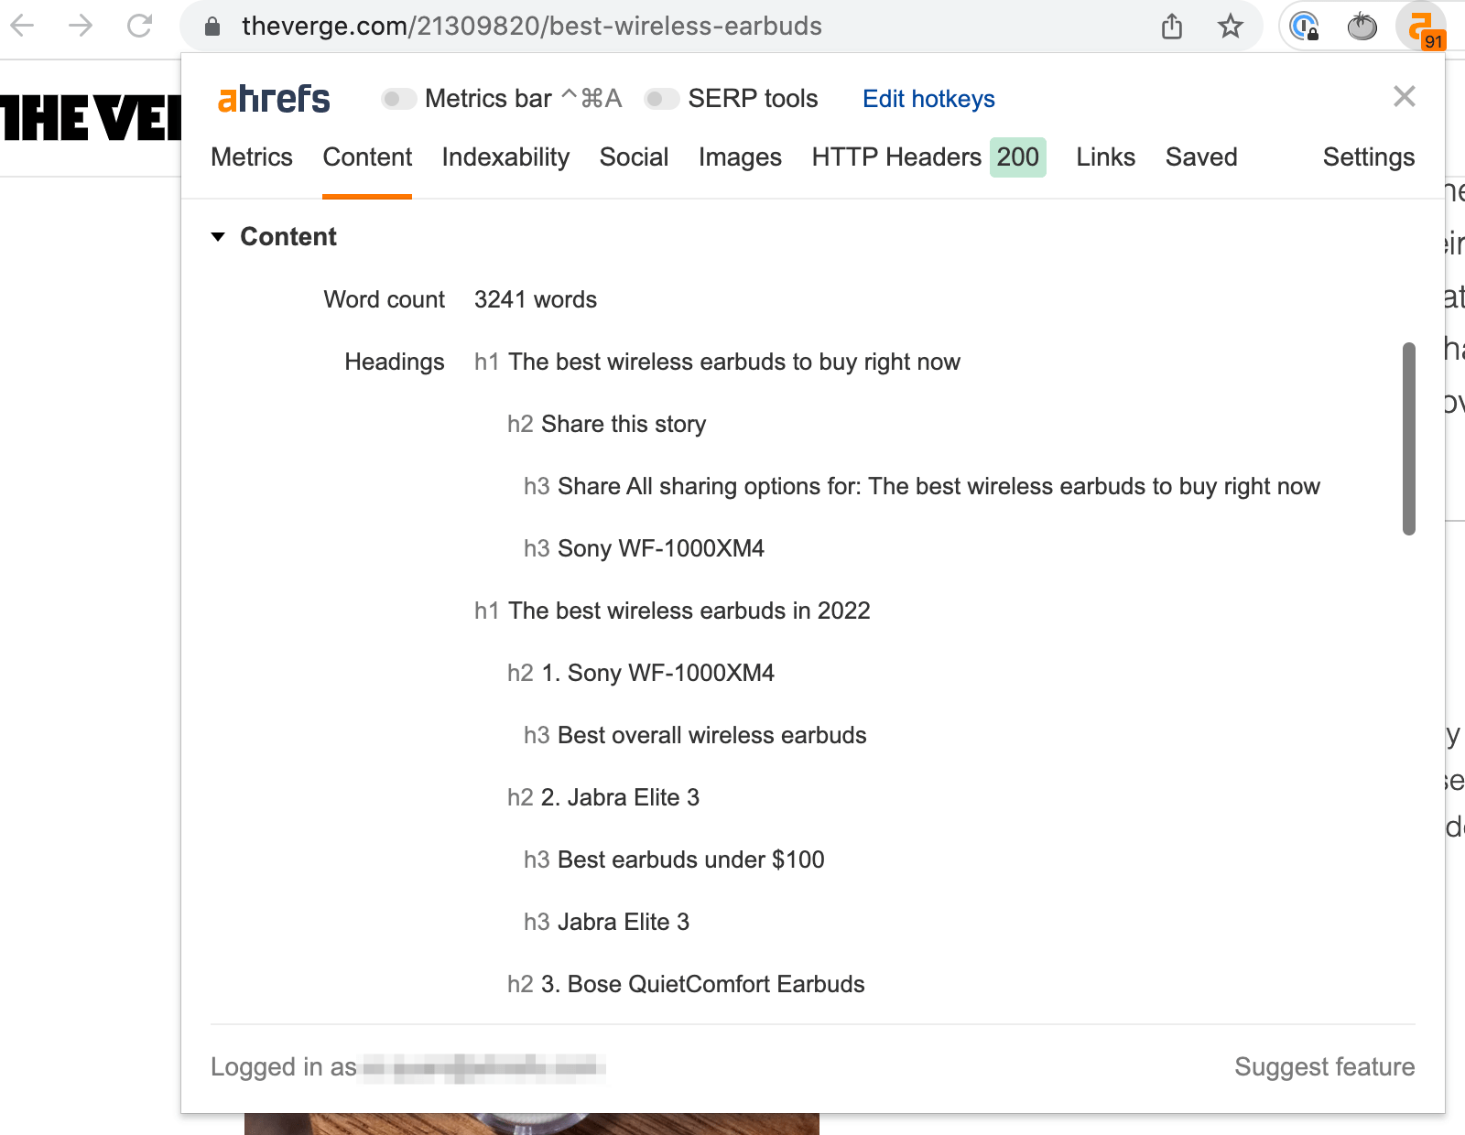Click the browser forward arrow
Image resolution: width=1465 pixels, height=1135 pixels.
pos(81,26)
